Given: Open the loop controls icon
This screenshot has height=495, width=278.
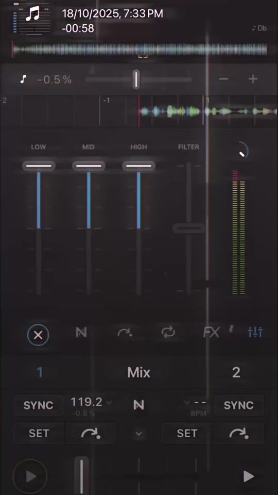Looking at the screenshot, I should (x=168, y=333).
